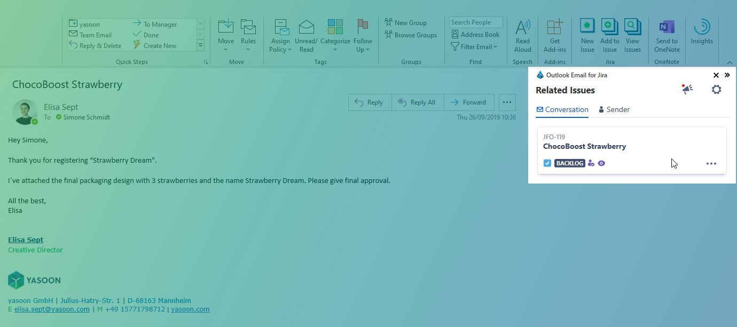This screenshot has height=327, width=737.
Task: Toggle Unread/Read status of email
Action: pyautogui.click(x=306, y=35)
